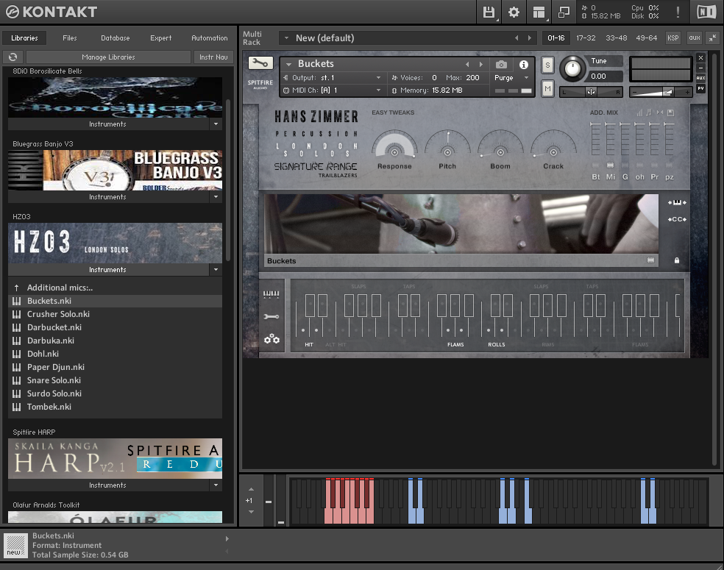Open the Multi Rack preset dropdown
The height and width of the screenshot is (570, 724).
[286, 38]
